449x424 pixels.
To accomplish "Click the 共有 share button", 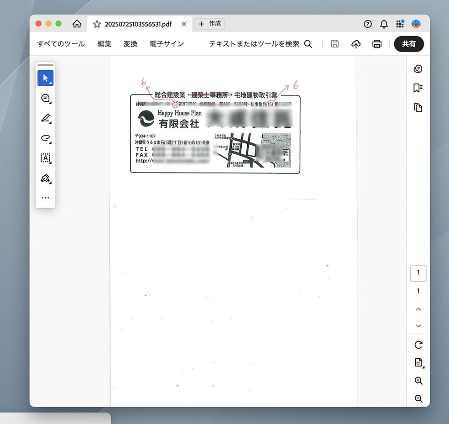I will click(x=409, y=44).
